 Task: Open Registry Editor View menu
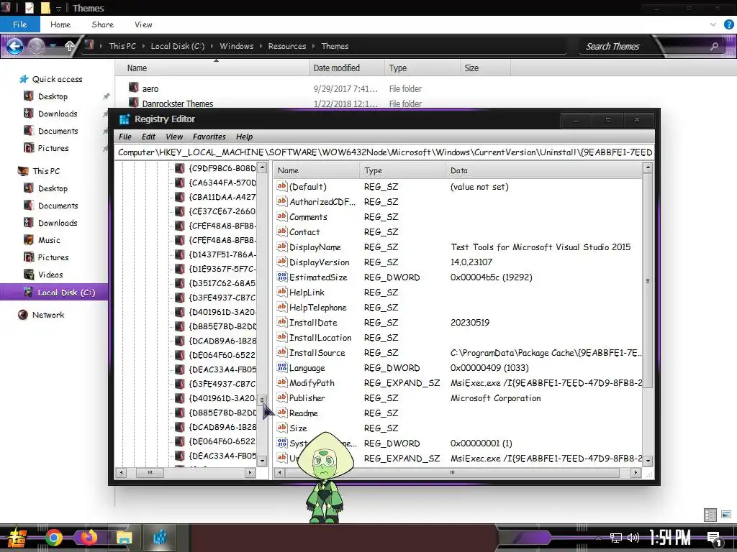coord(174,137)
